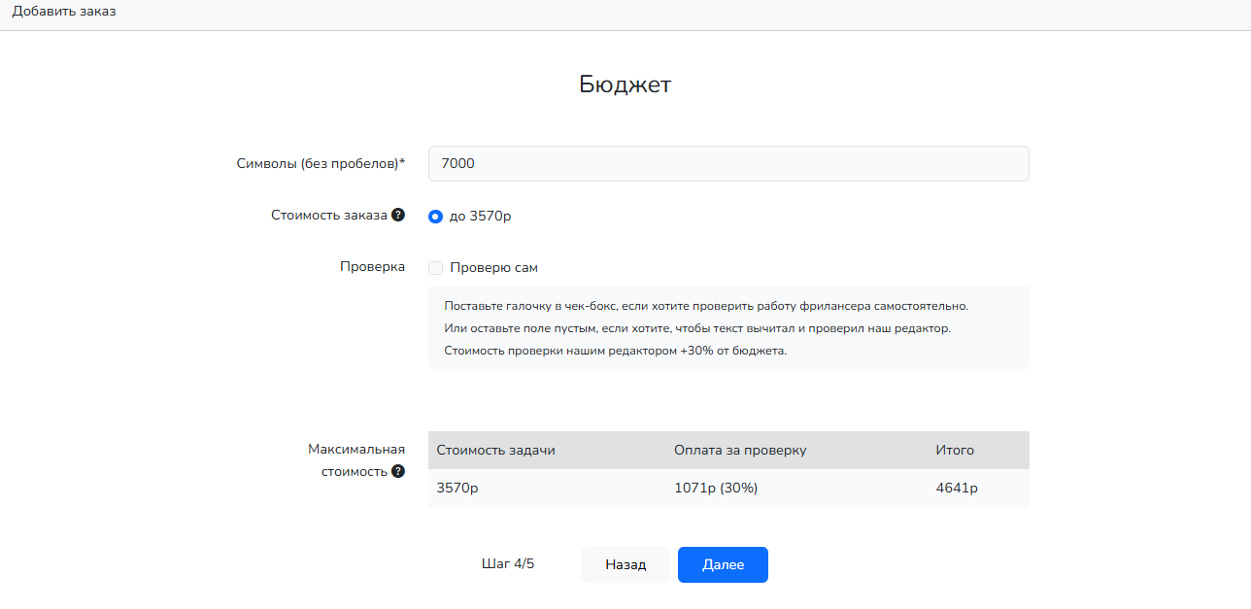Image resolution: width=1251 pixels, height=609 pixels.
Task: Click the 'Стоимость задачи' table header
Action: point(495,451)
